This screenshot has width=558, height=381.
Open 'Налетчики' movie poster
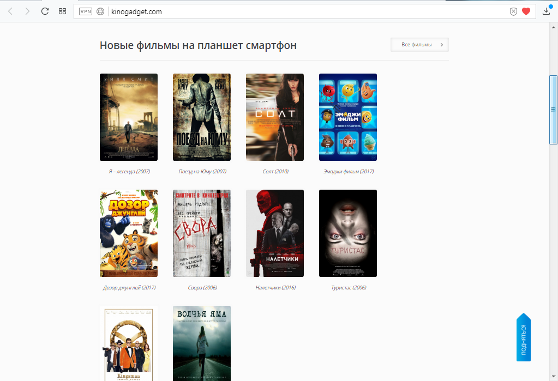(x=275, y=233)
